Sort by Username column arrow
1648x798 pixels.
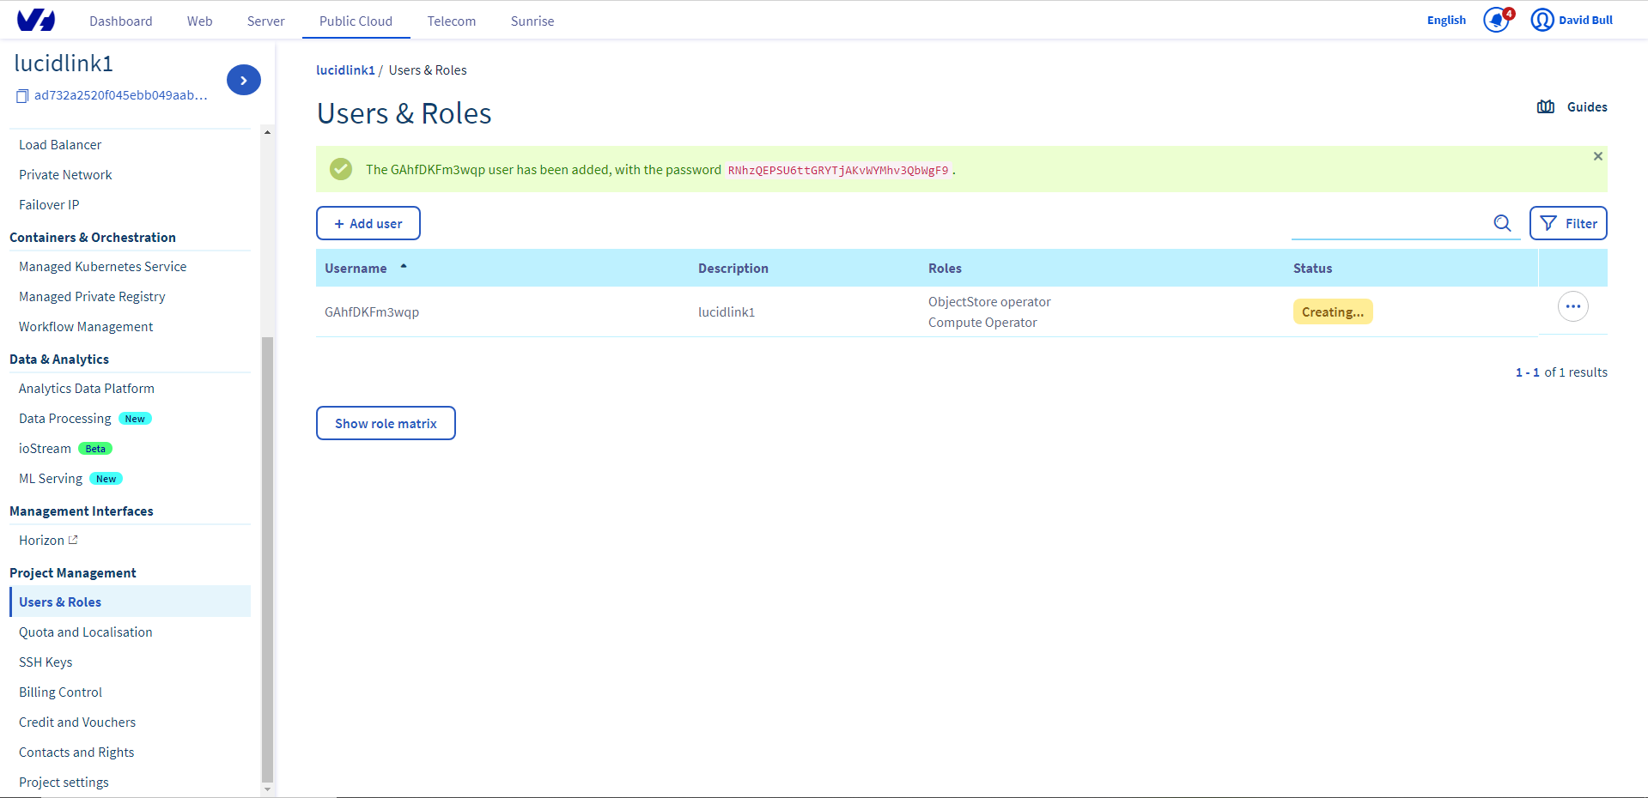(404, 267)
